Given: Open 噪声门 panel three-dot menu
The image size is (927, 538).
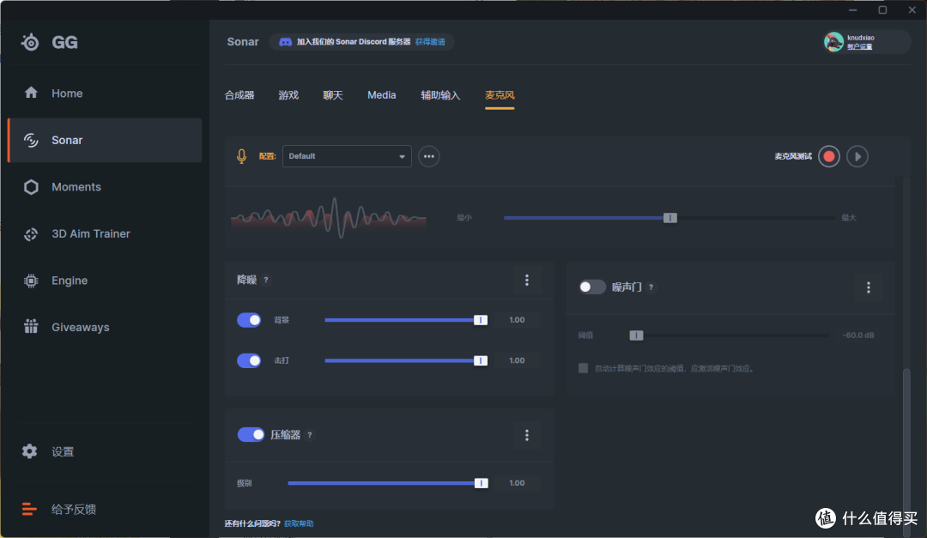Looking at the screenshot, I should point(869,287).
